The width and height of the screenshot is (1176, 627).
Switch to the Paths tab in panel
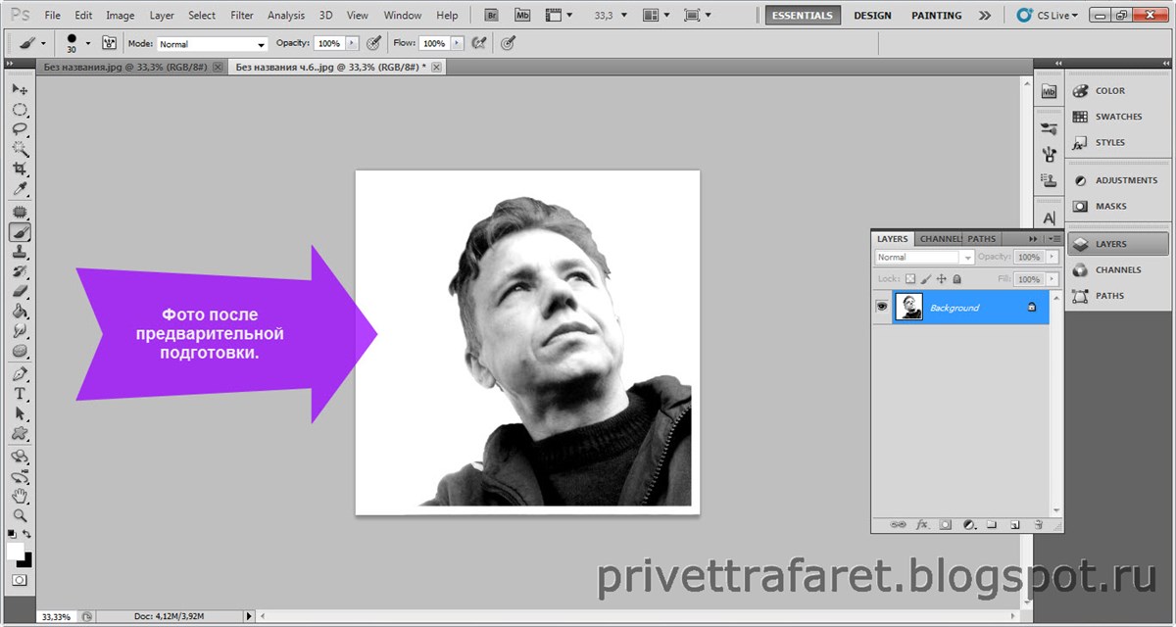point(981,239)
